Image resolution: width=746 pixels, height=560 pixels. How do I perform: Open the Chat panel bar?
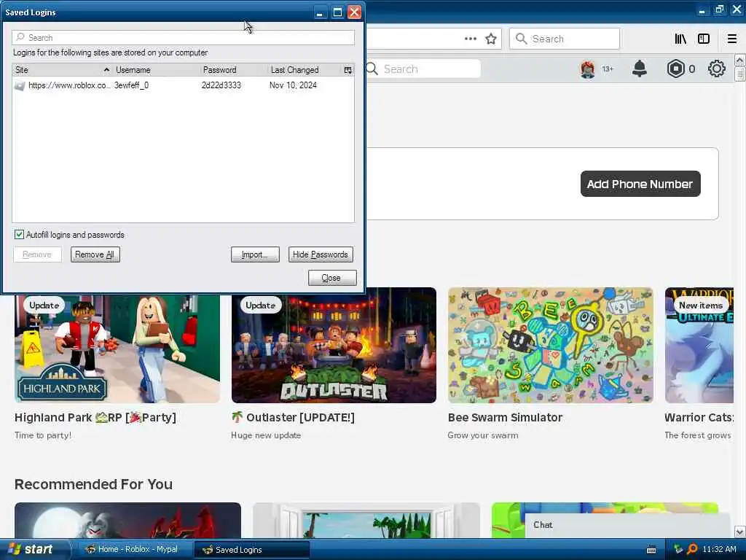[x=627, y=525]
